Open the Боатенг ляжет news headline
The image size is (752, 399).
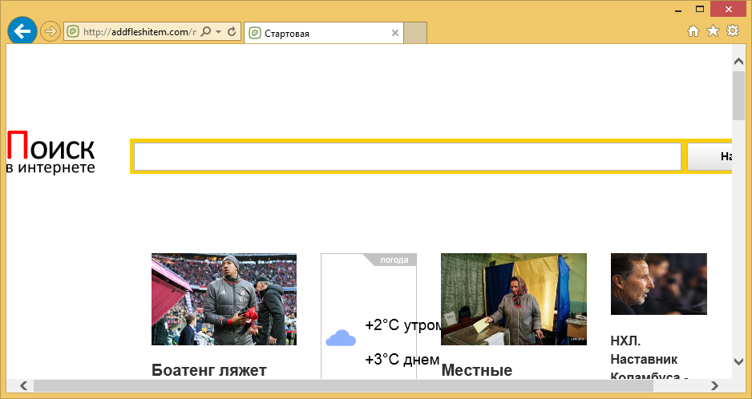pos(208,370)
